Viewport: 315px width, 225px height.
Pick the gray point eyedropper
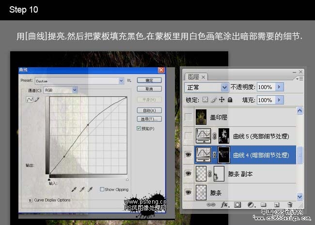82,189
